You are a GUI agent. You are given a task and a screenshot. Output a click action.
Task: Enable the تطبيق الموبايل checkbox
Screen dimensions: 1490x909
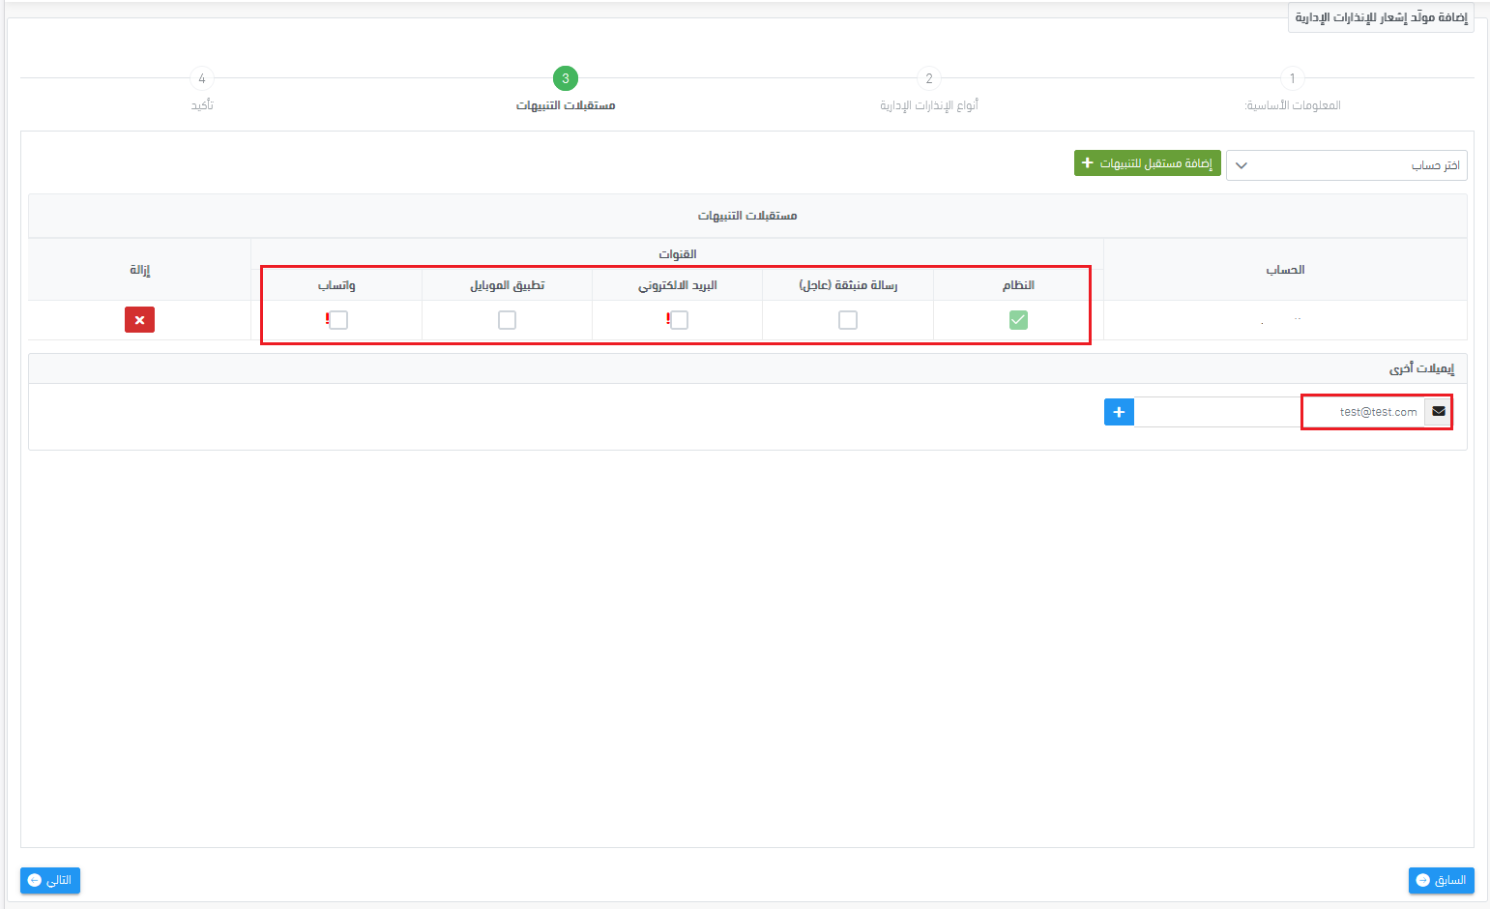[507, 320]
